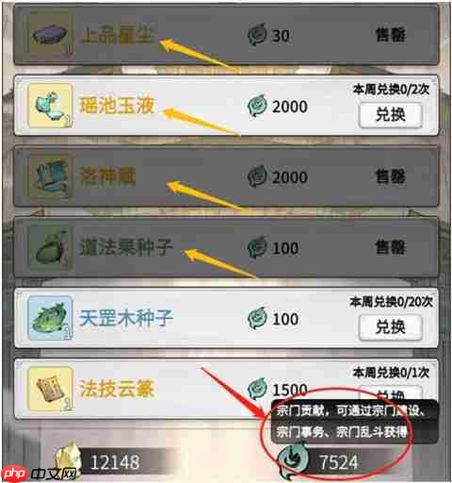Click contribution coin icon next to 2000 for 瑶池玉液
452x483 pixels.
coord(257,106)
